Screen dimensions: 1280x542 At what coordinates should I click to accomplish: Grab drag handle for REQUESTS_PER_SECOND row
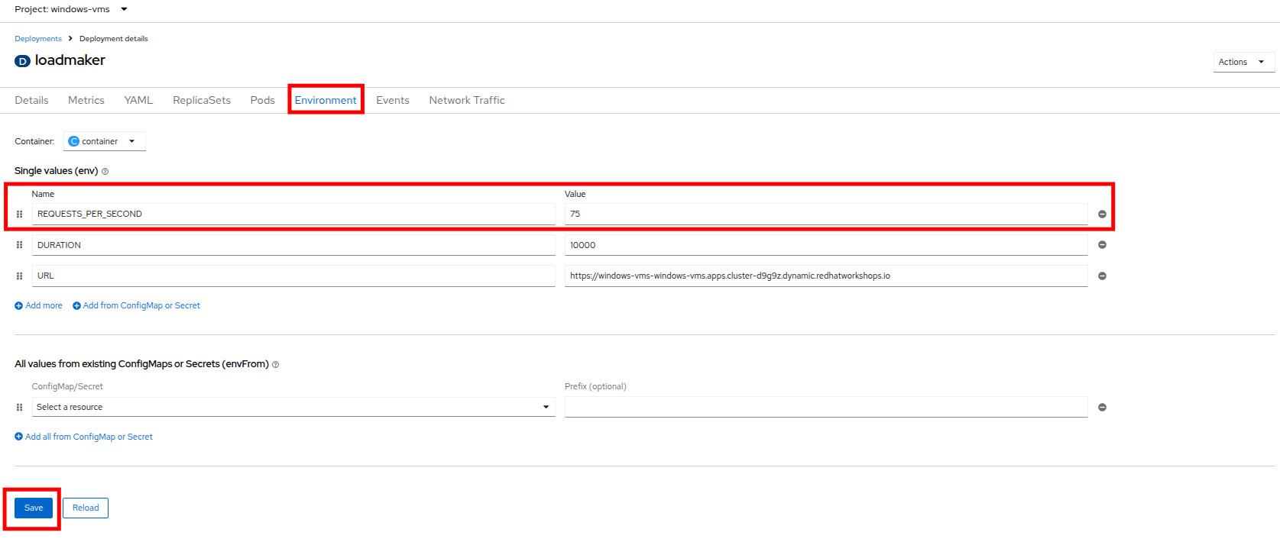click(x=20, y=215)
